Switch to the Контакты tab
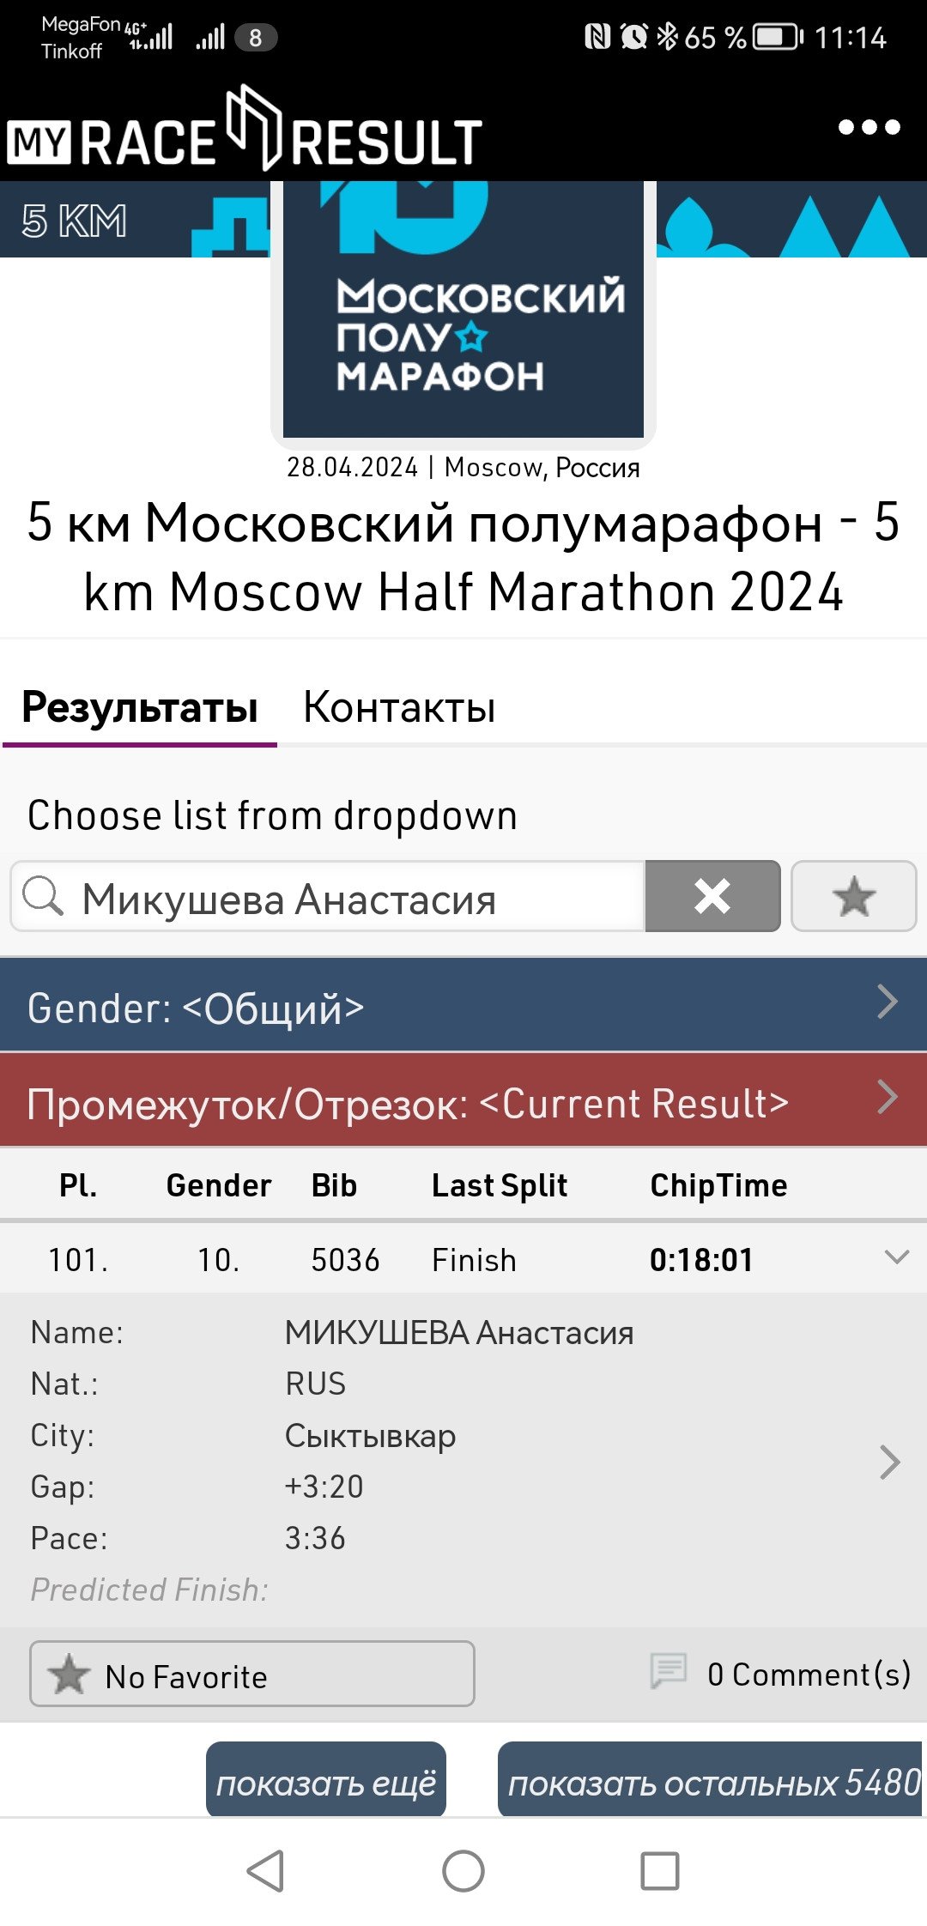Viewport: 927px width, 1926px height. (399, 707)
